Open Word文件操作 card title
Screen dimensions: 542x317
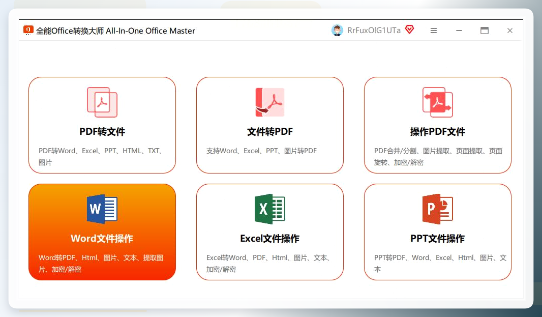click(102, 239)
